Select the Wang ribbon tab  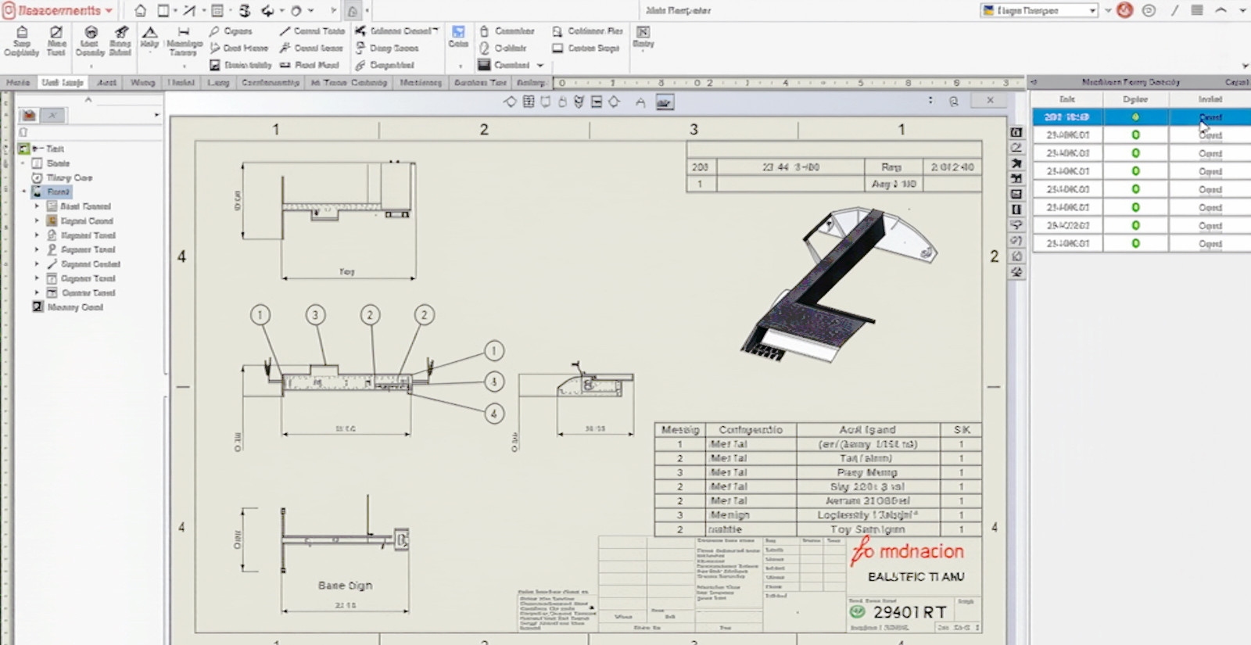pos(142,82)
